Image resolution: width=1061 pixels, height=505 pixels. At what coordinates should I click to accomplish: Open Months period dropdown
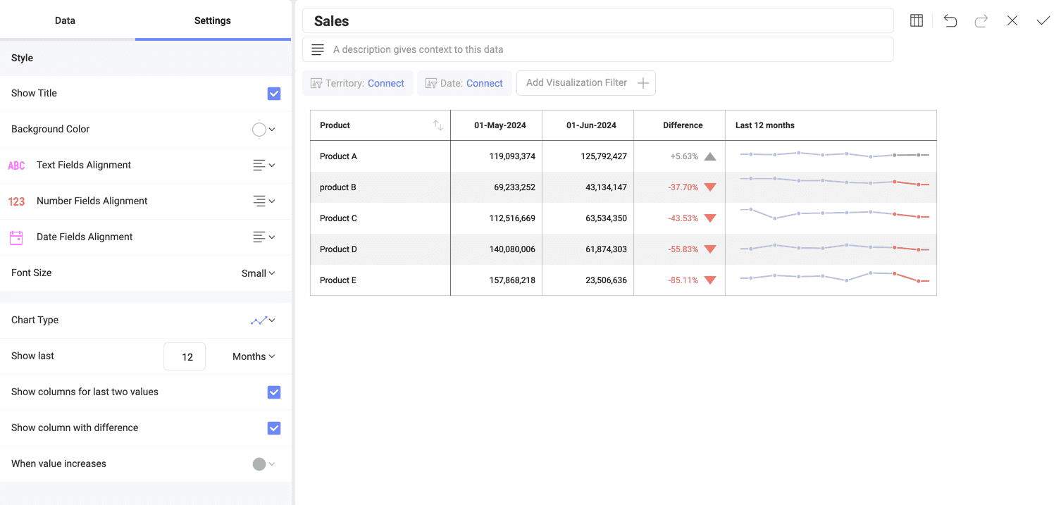(x=254, y=356)
